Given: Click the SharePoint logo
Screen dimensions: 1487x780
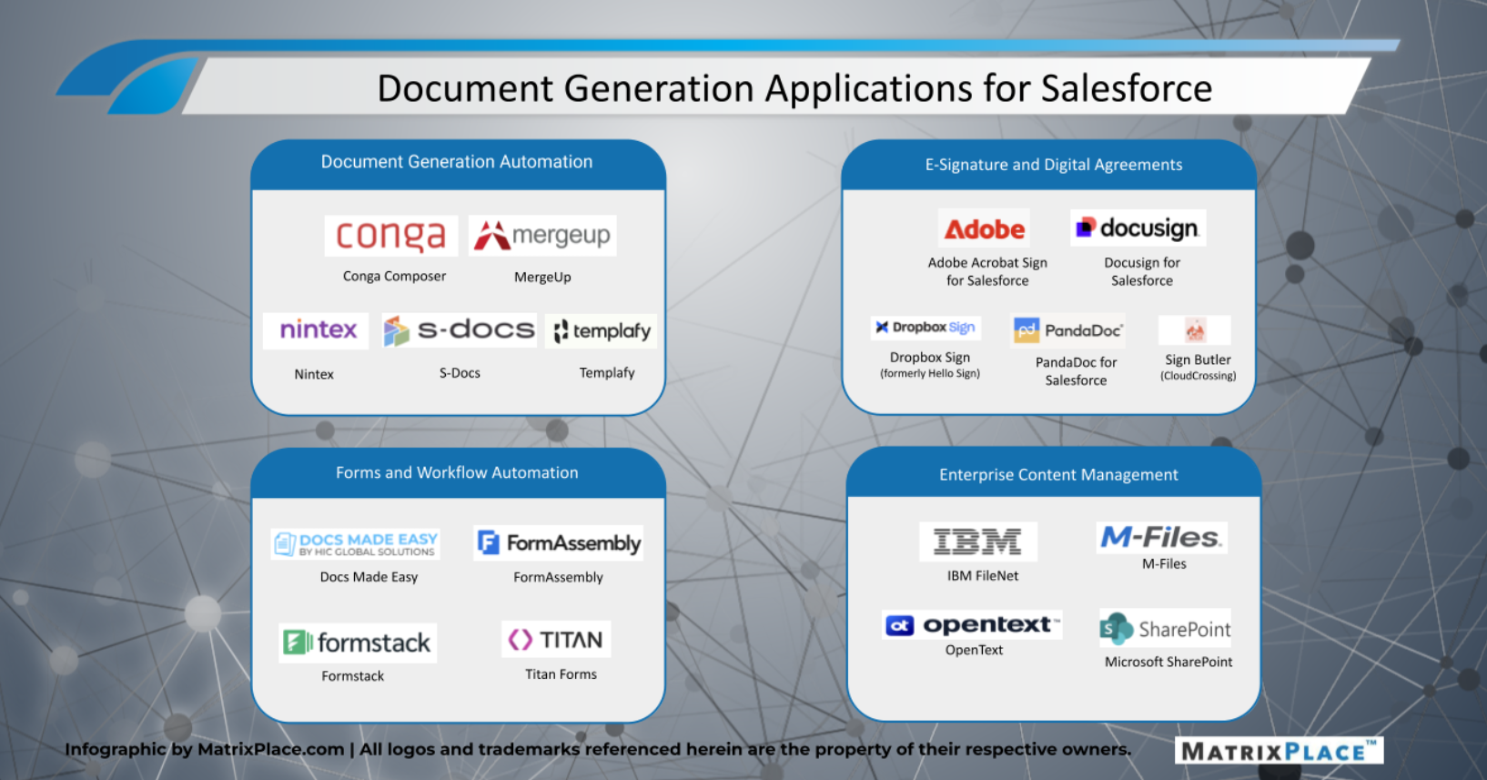Looking at the screenshot, I should pyautogui.click(x=1165, y=628).
